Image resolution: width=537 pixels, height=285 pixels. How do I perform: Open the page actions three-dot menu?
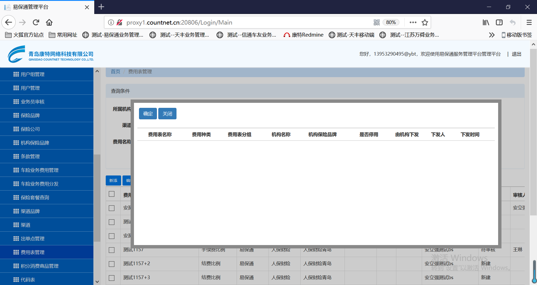tap(413, 22)
